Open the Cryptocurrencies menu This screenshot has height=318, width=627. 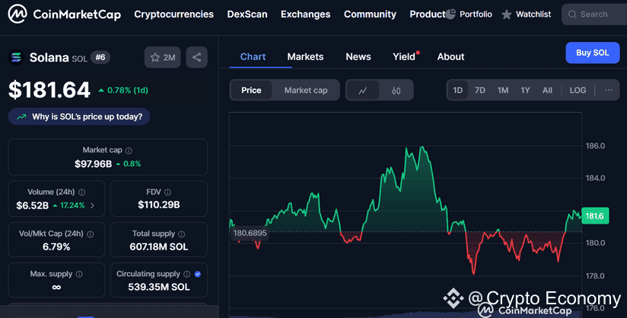click(x=174, y=14)
